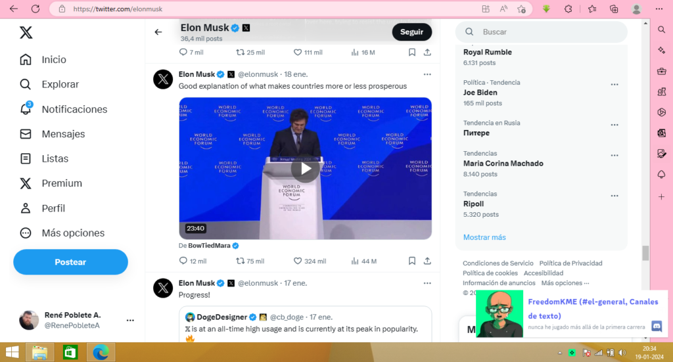Click the address bar URL

point(118,9)
